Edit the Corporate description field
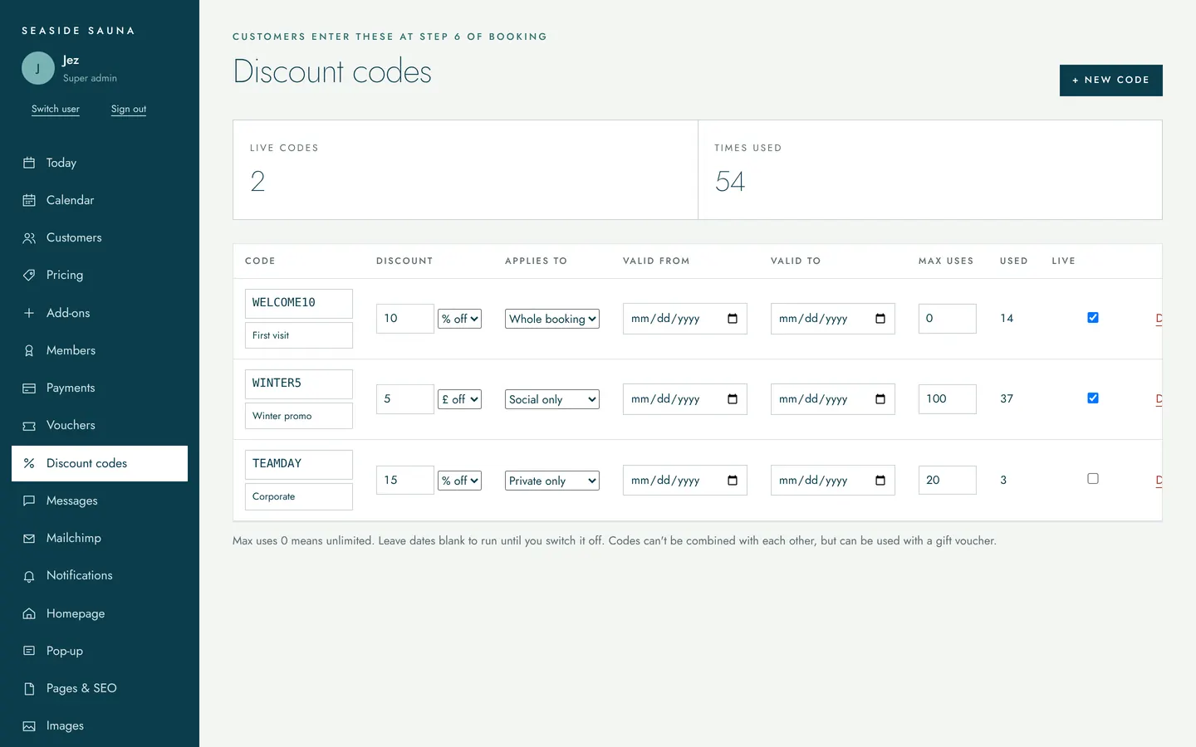This screenshot has height=747, width=1196. tap(299, 496)
